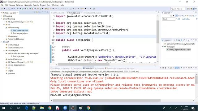Click the Open Type toolbar icon
Viewport: 198px width, 111px height.
coord(46,9)
